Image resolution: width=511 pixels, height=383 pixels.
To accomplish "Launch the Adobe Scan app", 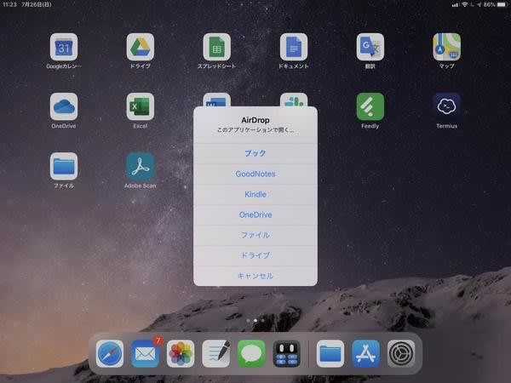I will click(x=141, y=166).
